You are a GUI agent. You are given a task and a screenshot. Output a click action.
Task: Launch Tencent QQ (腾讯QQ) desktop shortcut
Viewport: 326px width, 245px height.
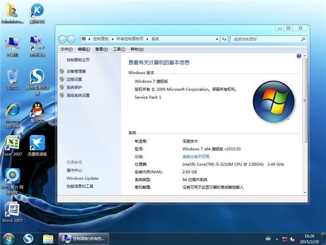(37, 112)
